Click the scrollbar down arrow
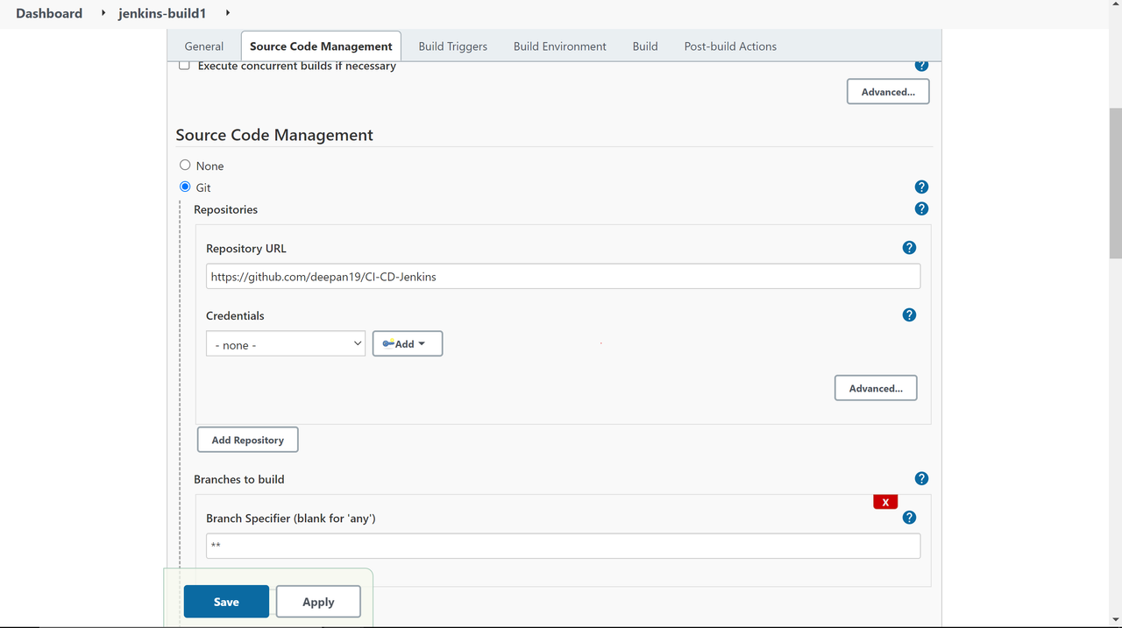 tap(1115, 620)
